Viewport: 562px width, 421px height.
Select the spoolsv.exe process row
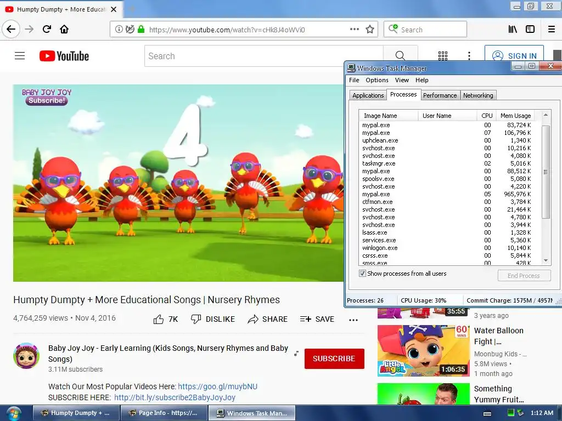447,179
